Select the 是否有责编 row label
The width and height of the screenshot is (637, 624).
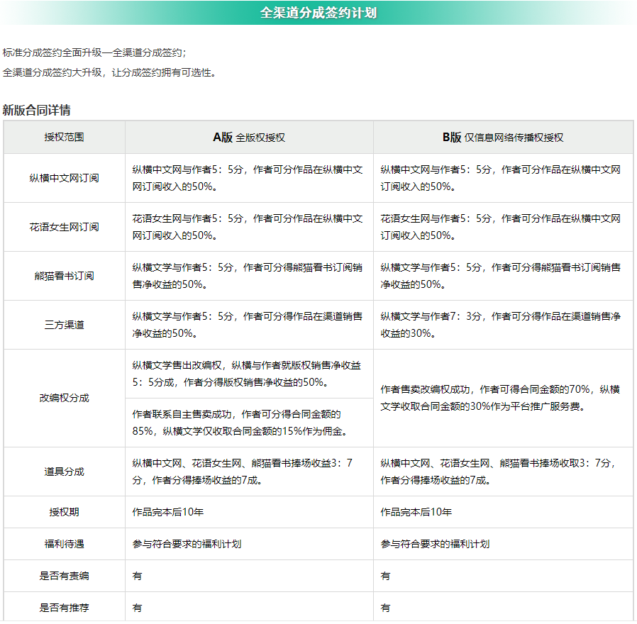tap(64, 576)
